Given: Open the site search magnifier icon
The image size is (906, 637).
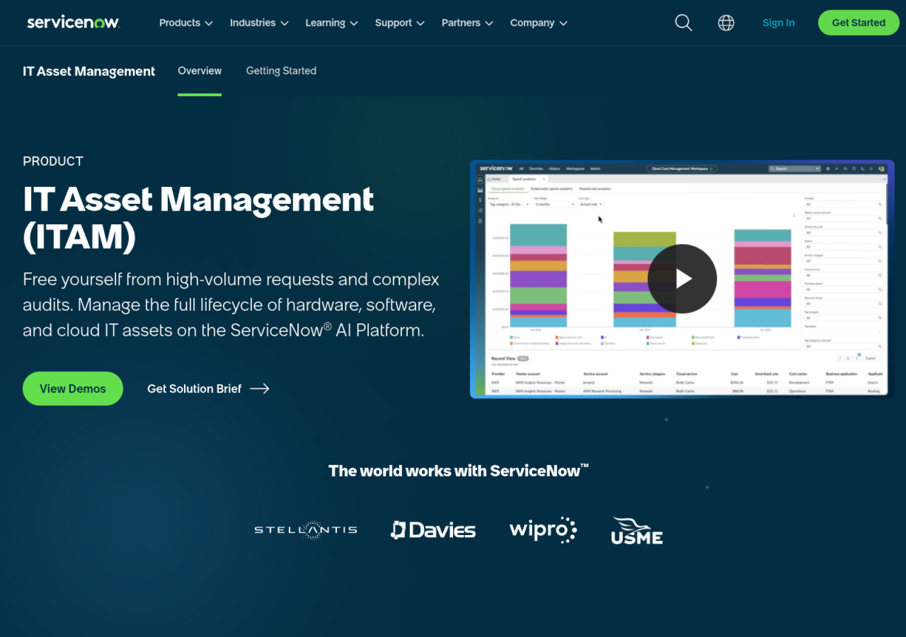Looking at the screenshot, I should [683, 23].
